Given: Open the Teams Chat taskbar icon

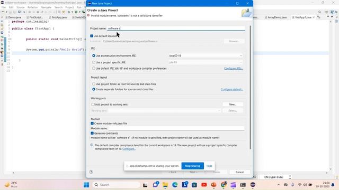Looking at the screenshot, I should coord(155,185).
